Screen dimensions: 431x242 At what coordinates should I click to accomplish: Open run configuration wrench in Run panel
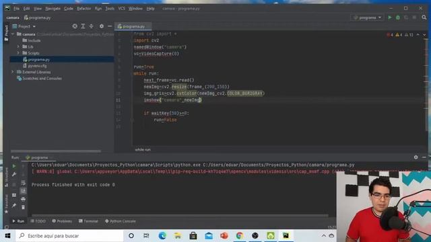(x=14, y=175)
